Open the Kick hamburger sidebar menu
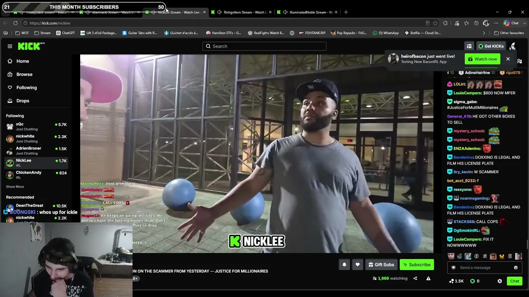Screen dimensions: 529x297 10,46
